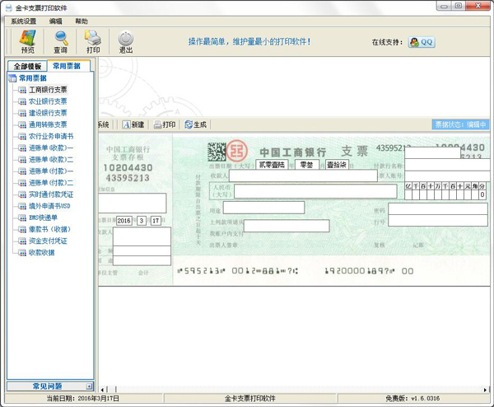Click horizontal scrollbar left arrow
The image size is (494, 407).
(x=102, y=390)
